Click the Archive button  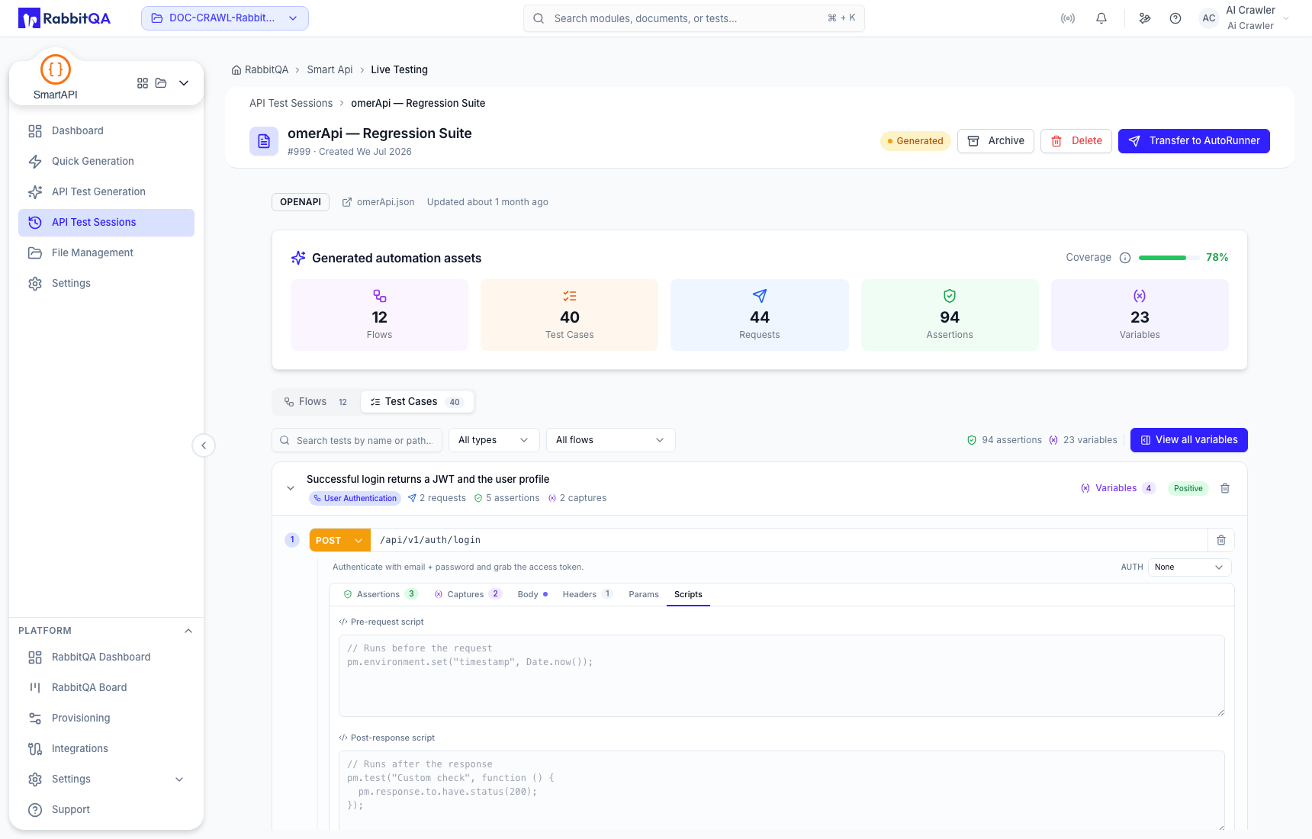tap(995, 141)
